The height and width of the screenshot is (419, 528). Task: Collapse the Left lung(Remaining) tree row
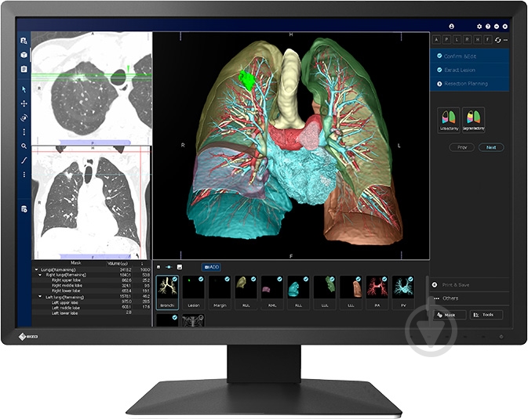click(40, 297)
